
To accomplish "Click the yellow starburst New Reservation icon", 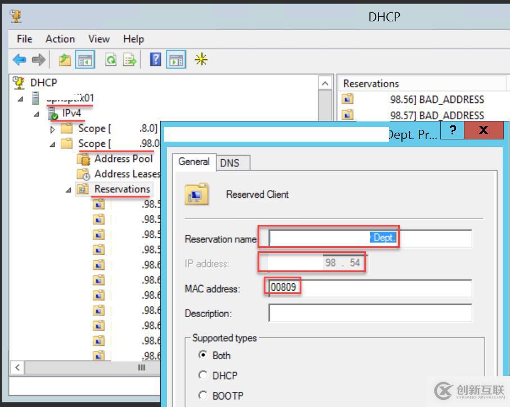I will [x=201, y=60].
